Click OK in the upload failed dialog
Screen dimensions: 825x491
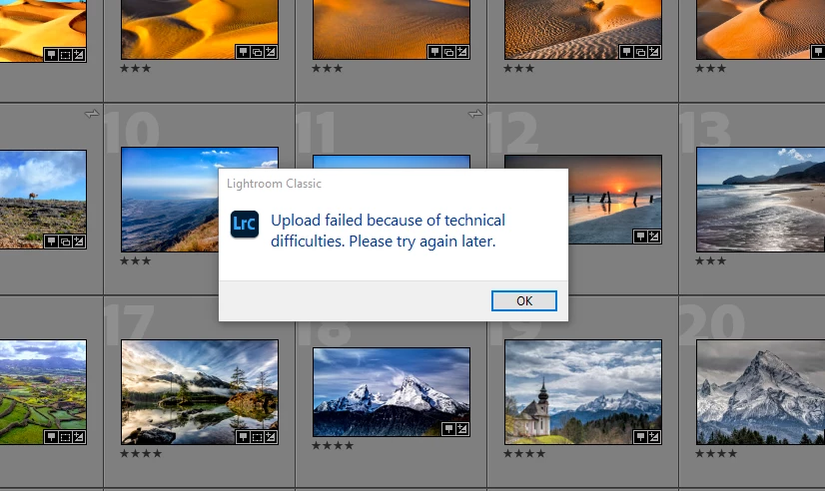coord(524,300)
